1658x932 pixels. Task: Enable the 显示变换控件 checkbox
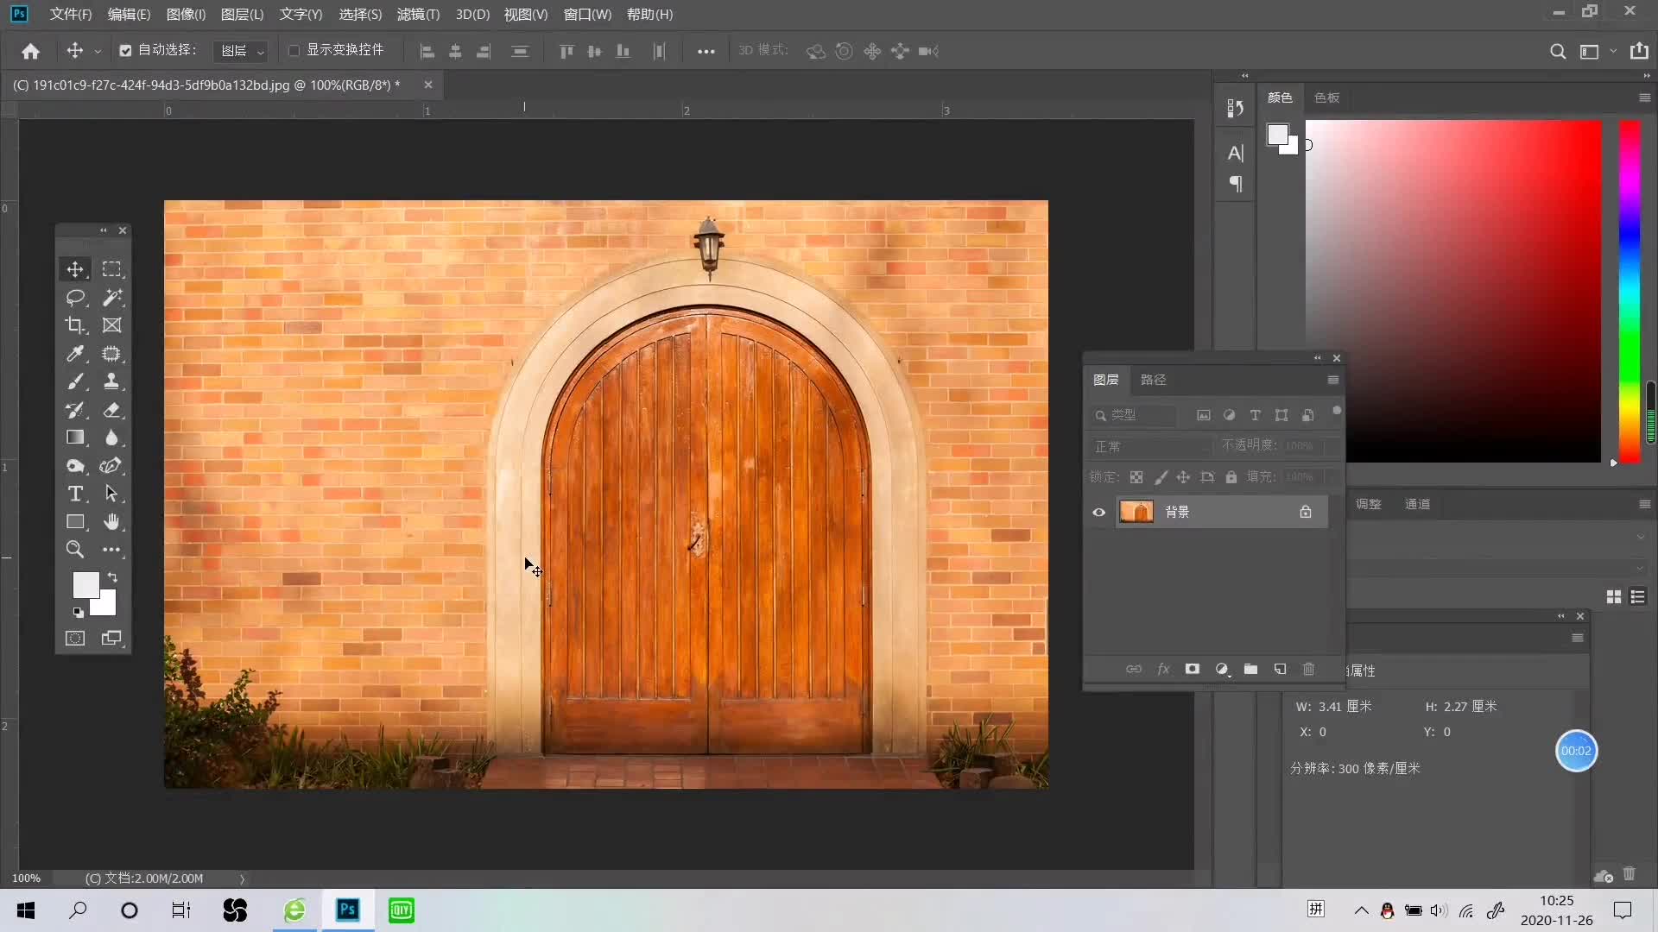coord(294,51)
